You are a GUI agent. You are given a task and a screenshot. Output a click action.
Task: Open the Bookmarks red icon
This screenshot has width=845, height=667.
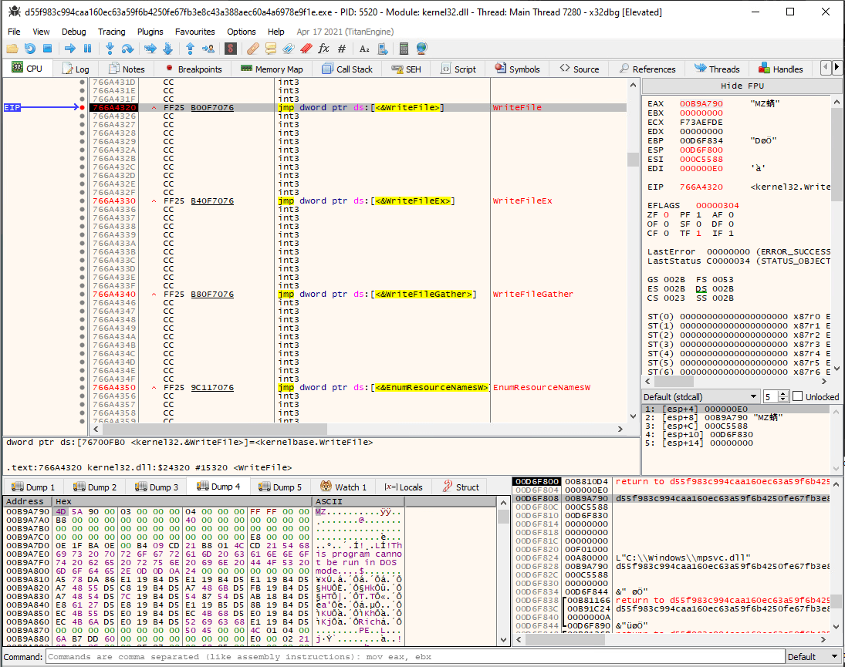(306, 49)
